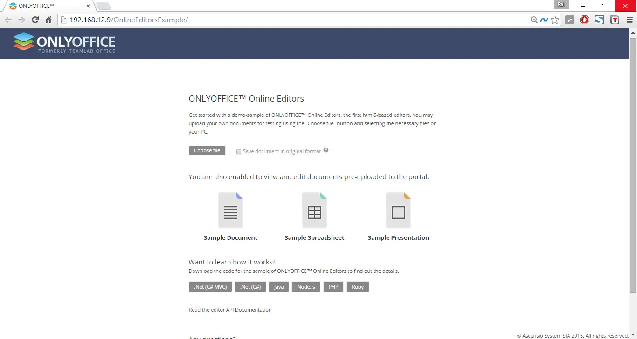
Task: Click the ONLYOFFICE tab favicon
Action: click(13, 6)
